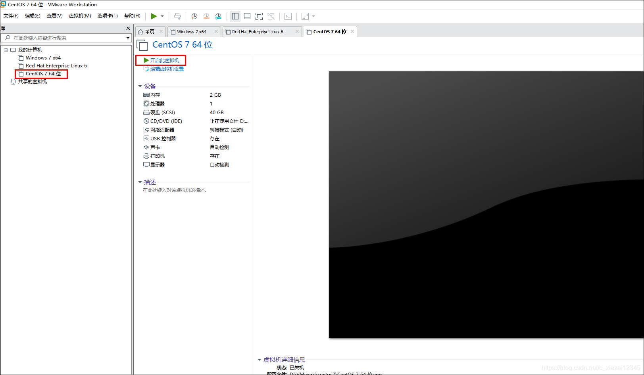Screen dimensions: 644x375
Task: Toggle the thumbnail bar view icon
Action: pos(247,16)
